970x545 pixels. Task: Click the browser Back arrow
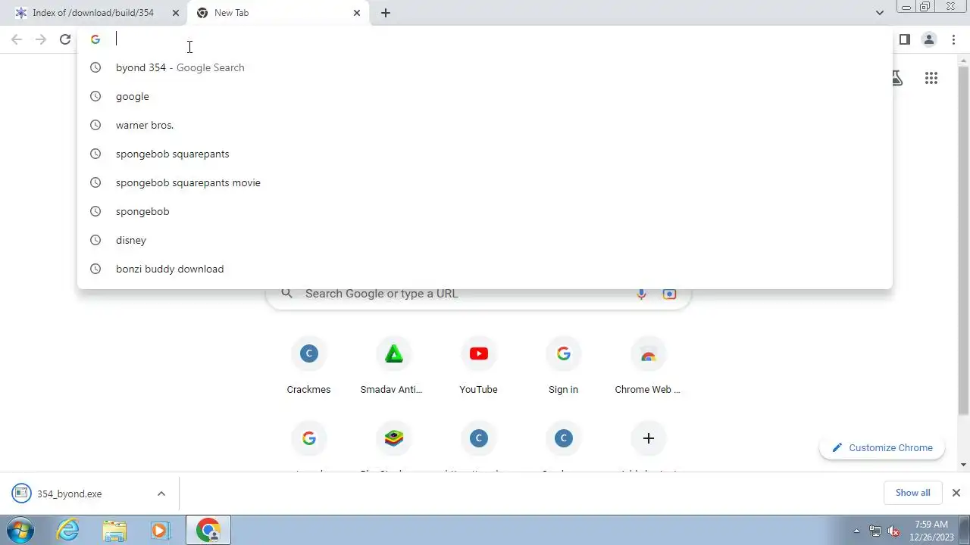click(17, 39)
